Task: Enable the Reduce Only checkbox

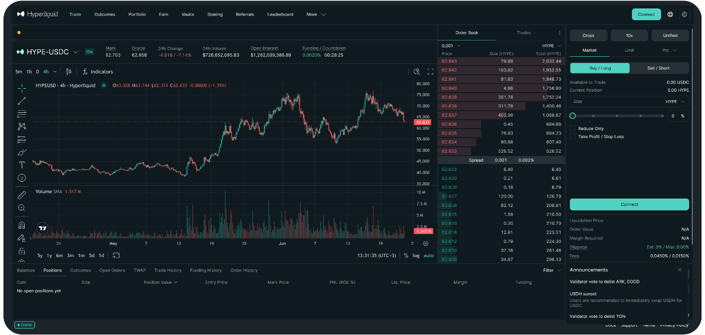Action: click(x=572, y=129)
